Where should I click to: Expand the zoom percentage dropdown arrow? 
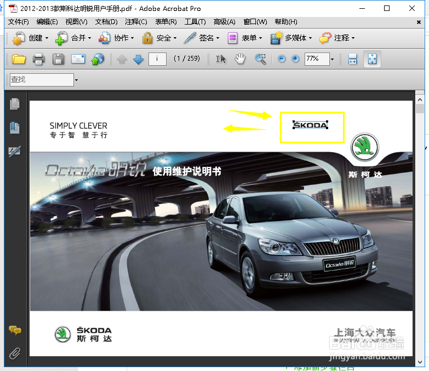tap(332, 59)
